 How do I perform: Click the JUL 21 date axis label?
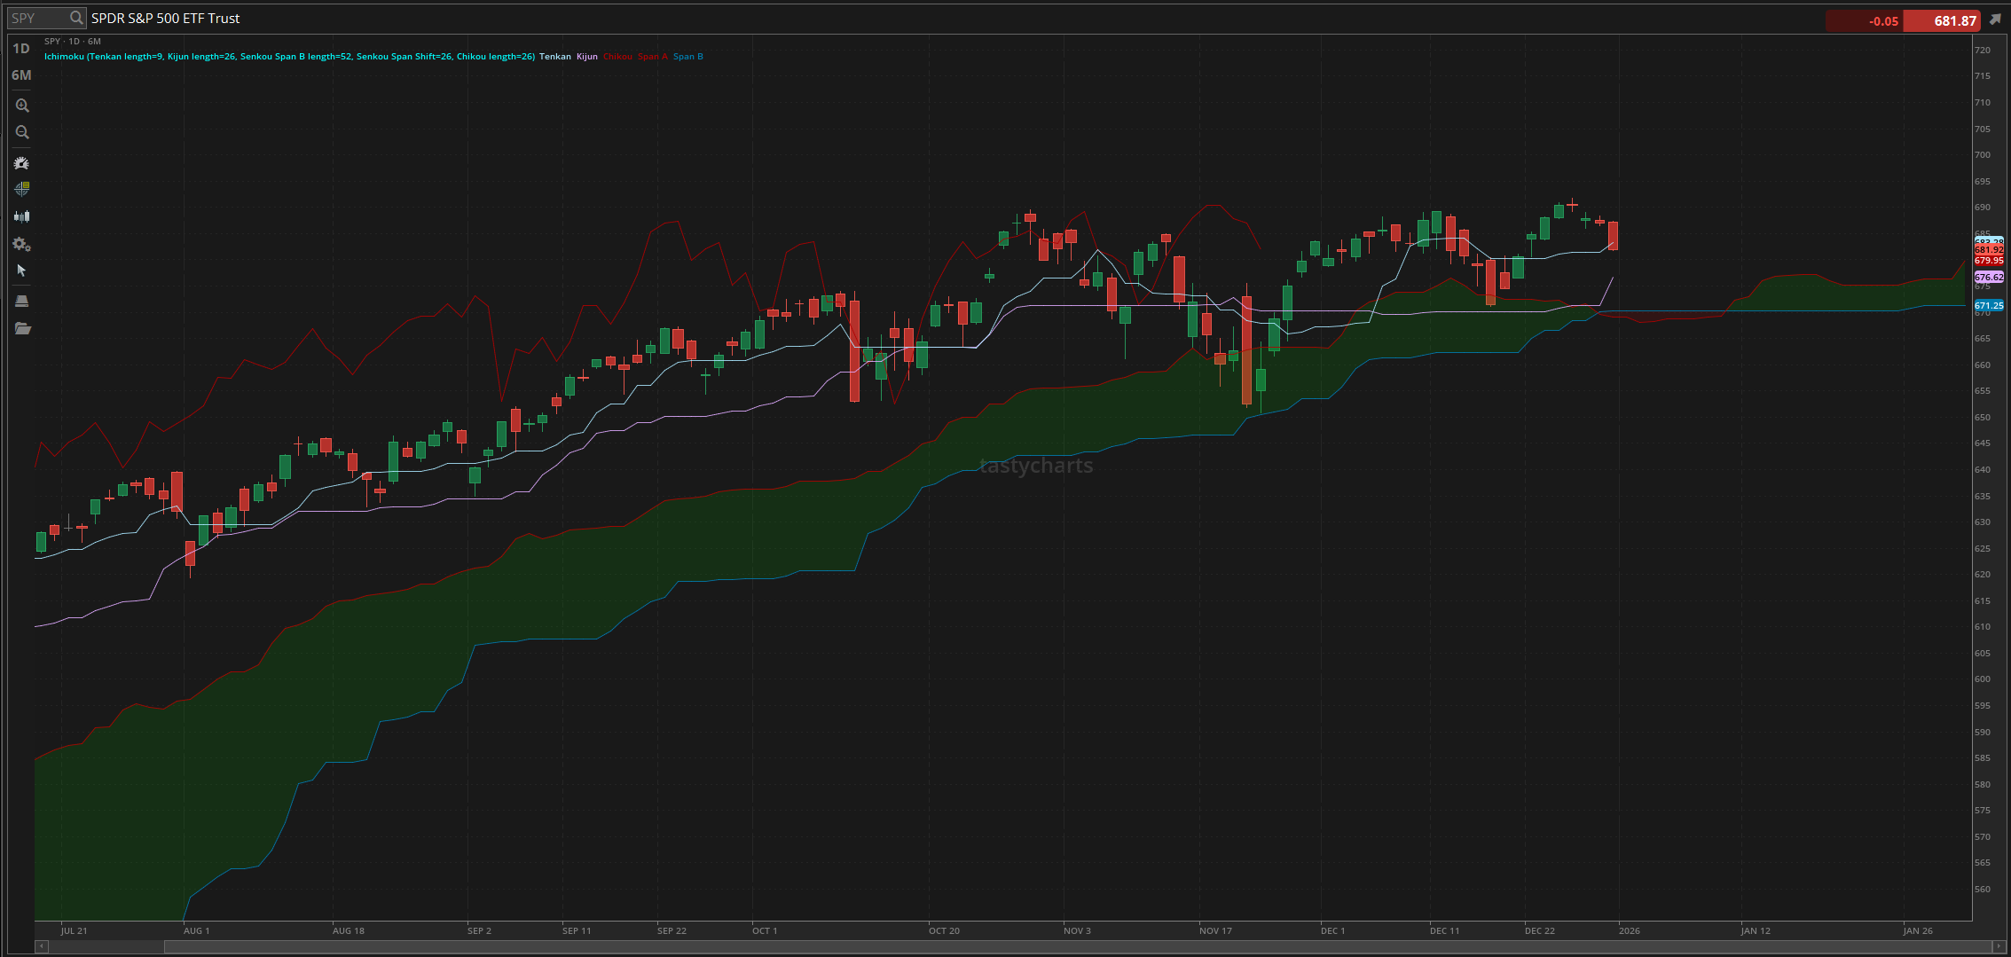point(75,931)
